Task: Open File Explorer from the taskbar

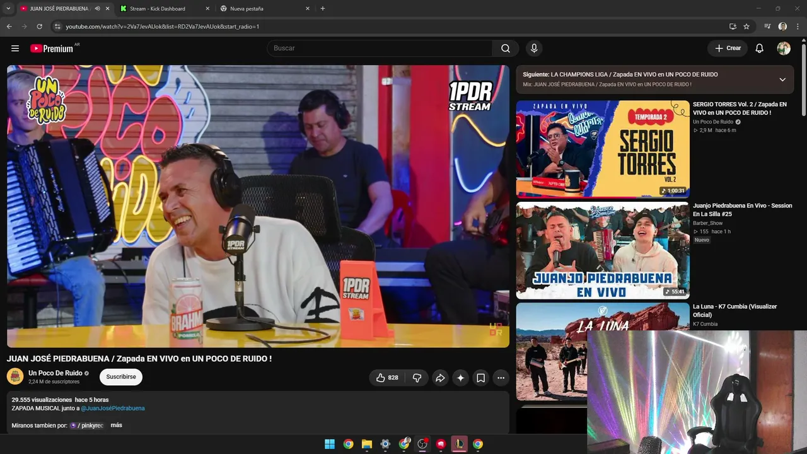Action: pos(367,444)
